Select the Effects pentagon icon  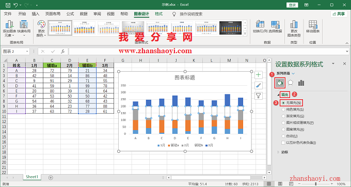pyautogui.click(x=290, y=83)
